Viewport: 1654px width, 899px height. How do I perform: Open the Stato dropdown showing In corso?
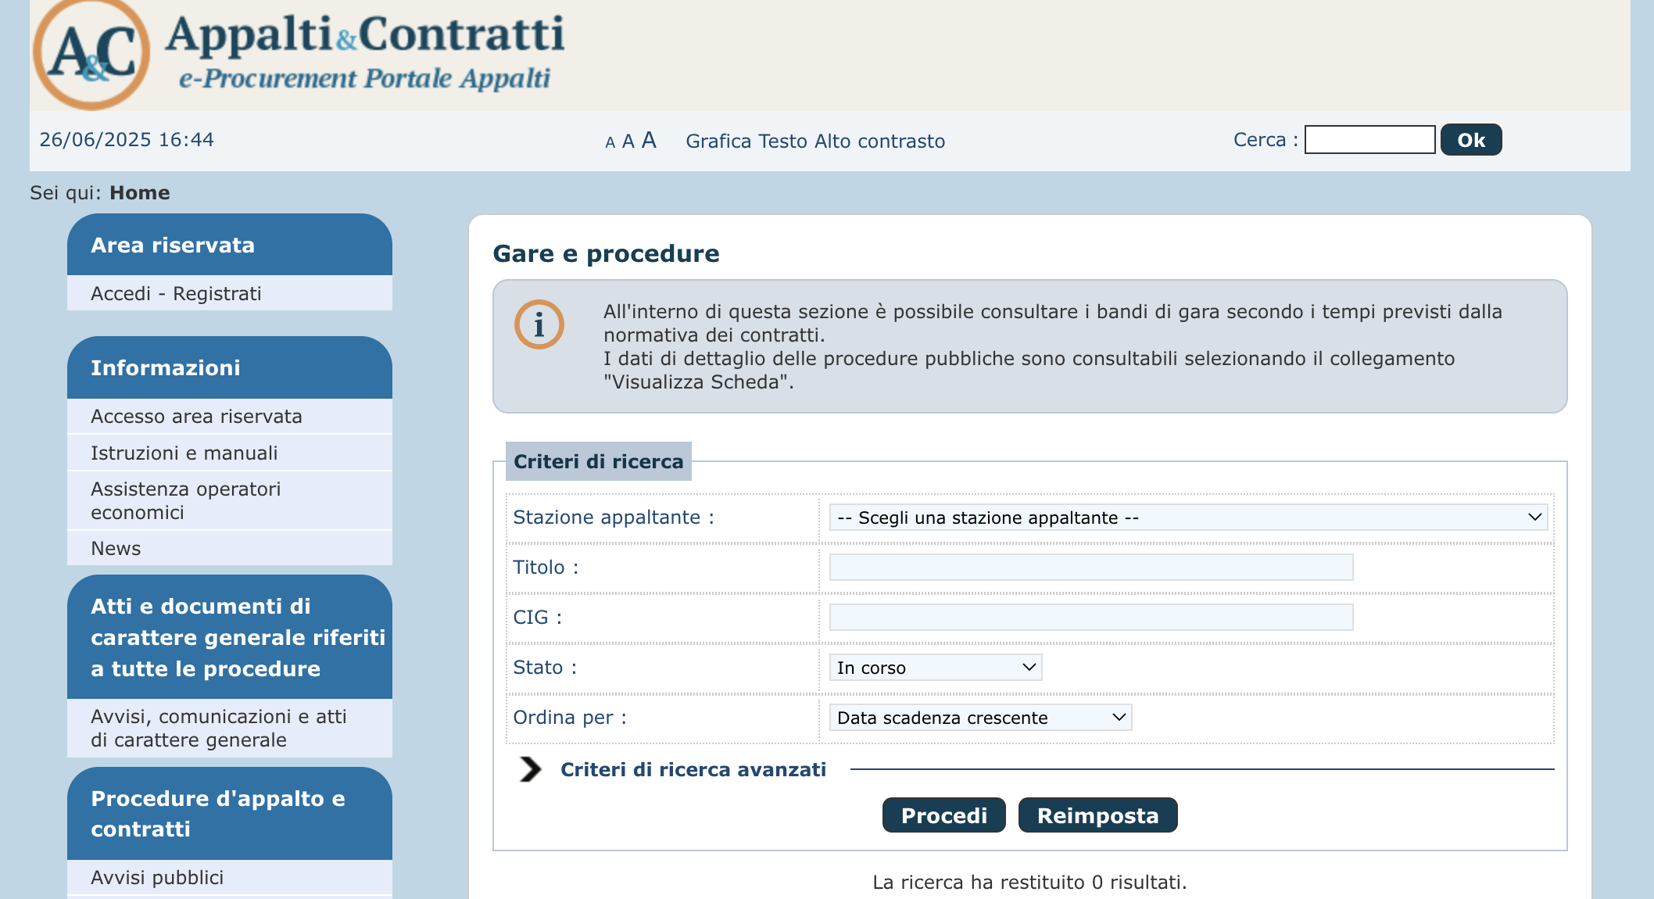935,667
